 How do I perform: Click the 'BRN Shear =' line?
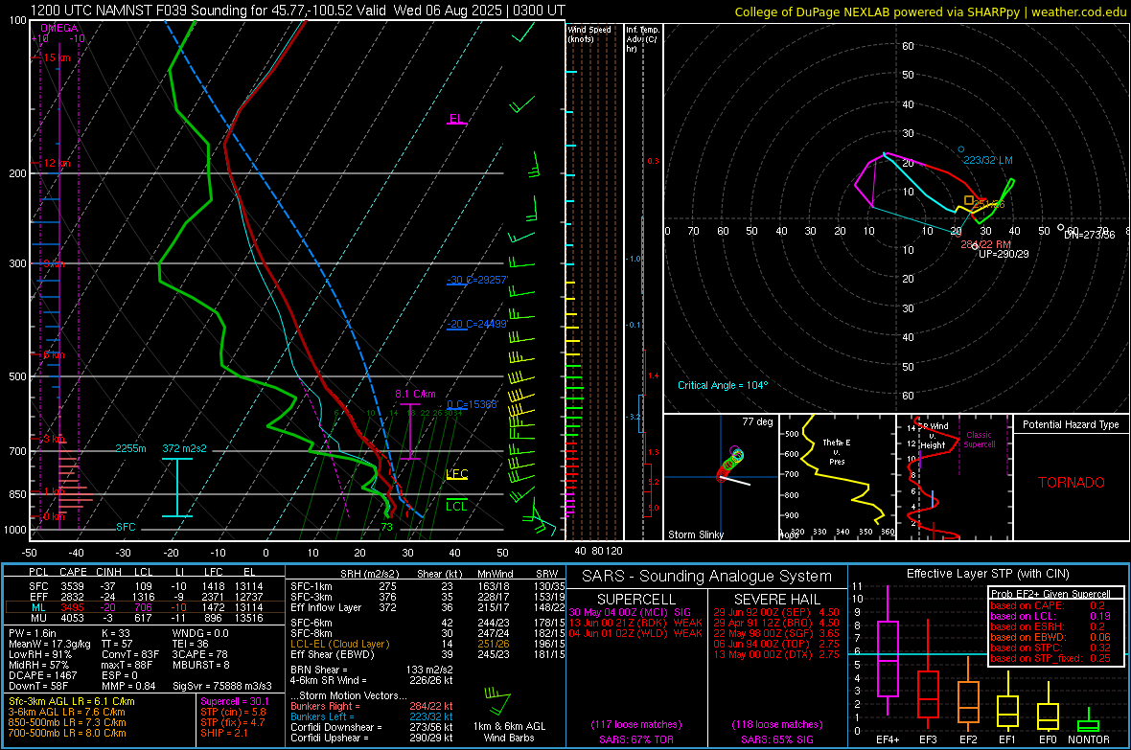pyautogui.click(x=372, y=670)
